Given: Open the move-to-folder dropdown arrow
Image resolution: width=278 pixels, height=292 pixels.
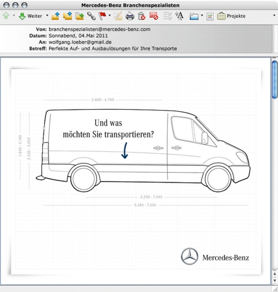Looking at the screenshot, I should click(x=202, y=16).
